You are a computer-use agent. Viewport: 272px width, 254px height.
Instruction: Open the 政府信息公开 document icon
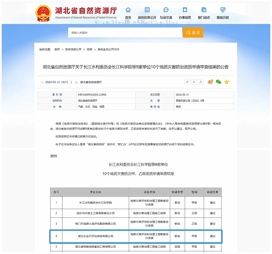pos(147,10)
